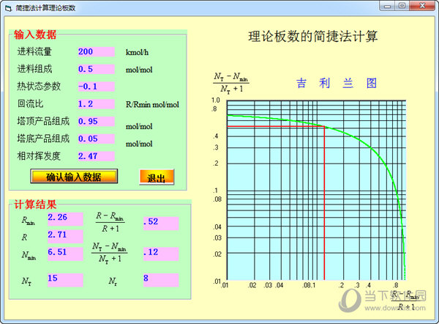This screenshot has width=439, height=324.
Task: Click the 退出 button
Action: pos(157,177)
